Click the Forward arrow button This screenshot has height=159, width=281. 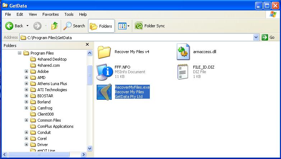click(37, 26)
